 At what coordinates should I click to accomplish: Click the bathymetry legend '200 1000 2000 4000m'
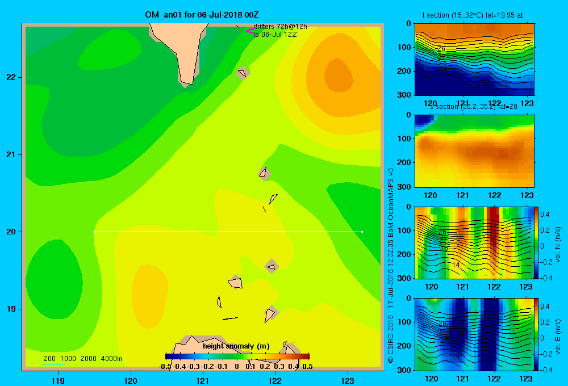pos(82,359)
